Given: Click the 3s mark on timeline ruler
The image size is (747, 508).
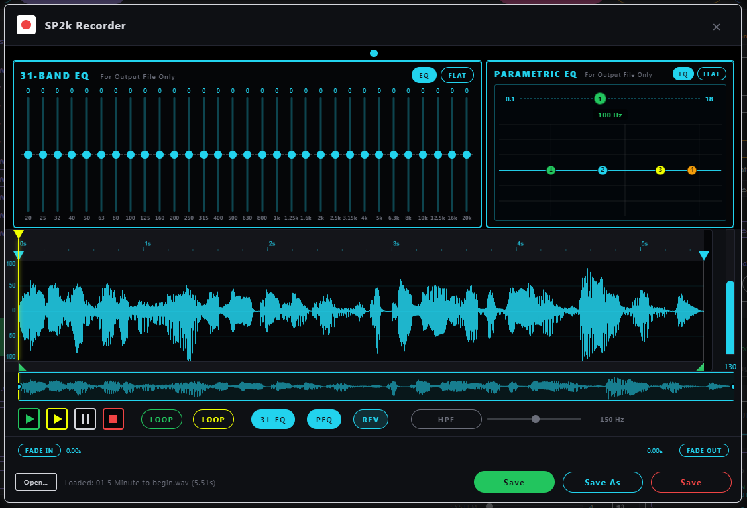Looking at the screenshot, I should 396,244.
